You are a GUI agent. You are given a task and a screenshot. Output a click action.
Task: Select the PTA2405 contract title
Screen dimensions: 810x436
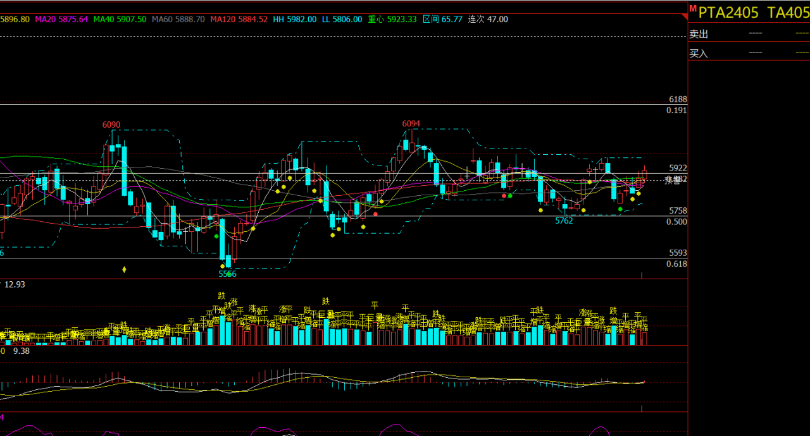coord(728,12)
